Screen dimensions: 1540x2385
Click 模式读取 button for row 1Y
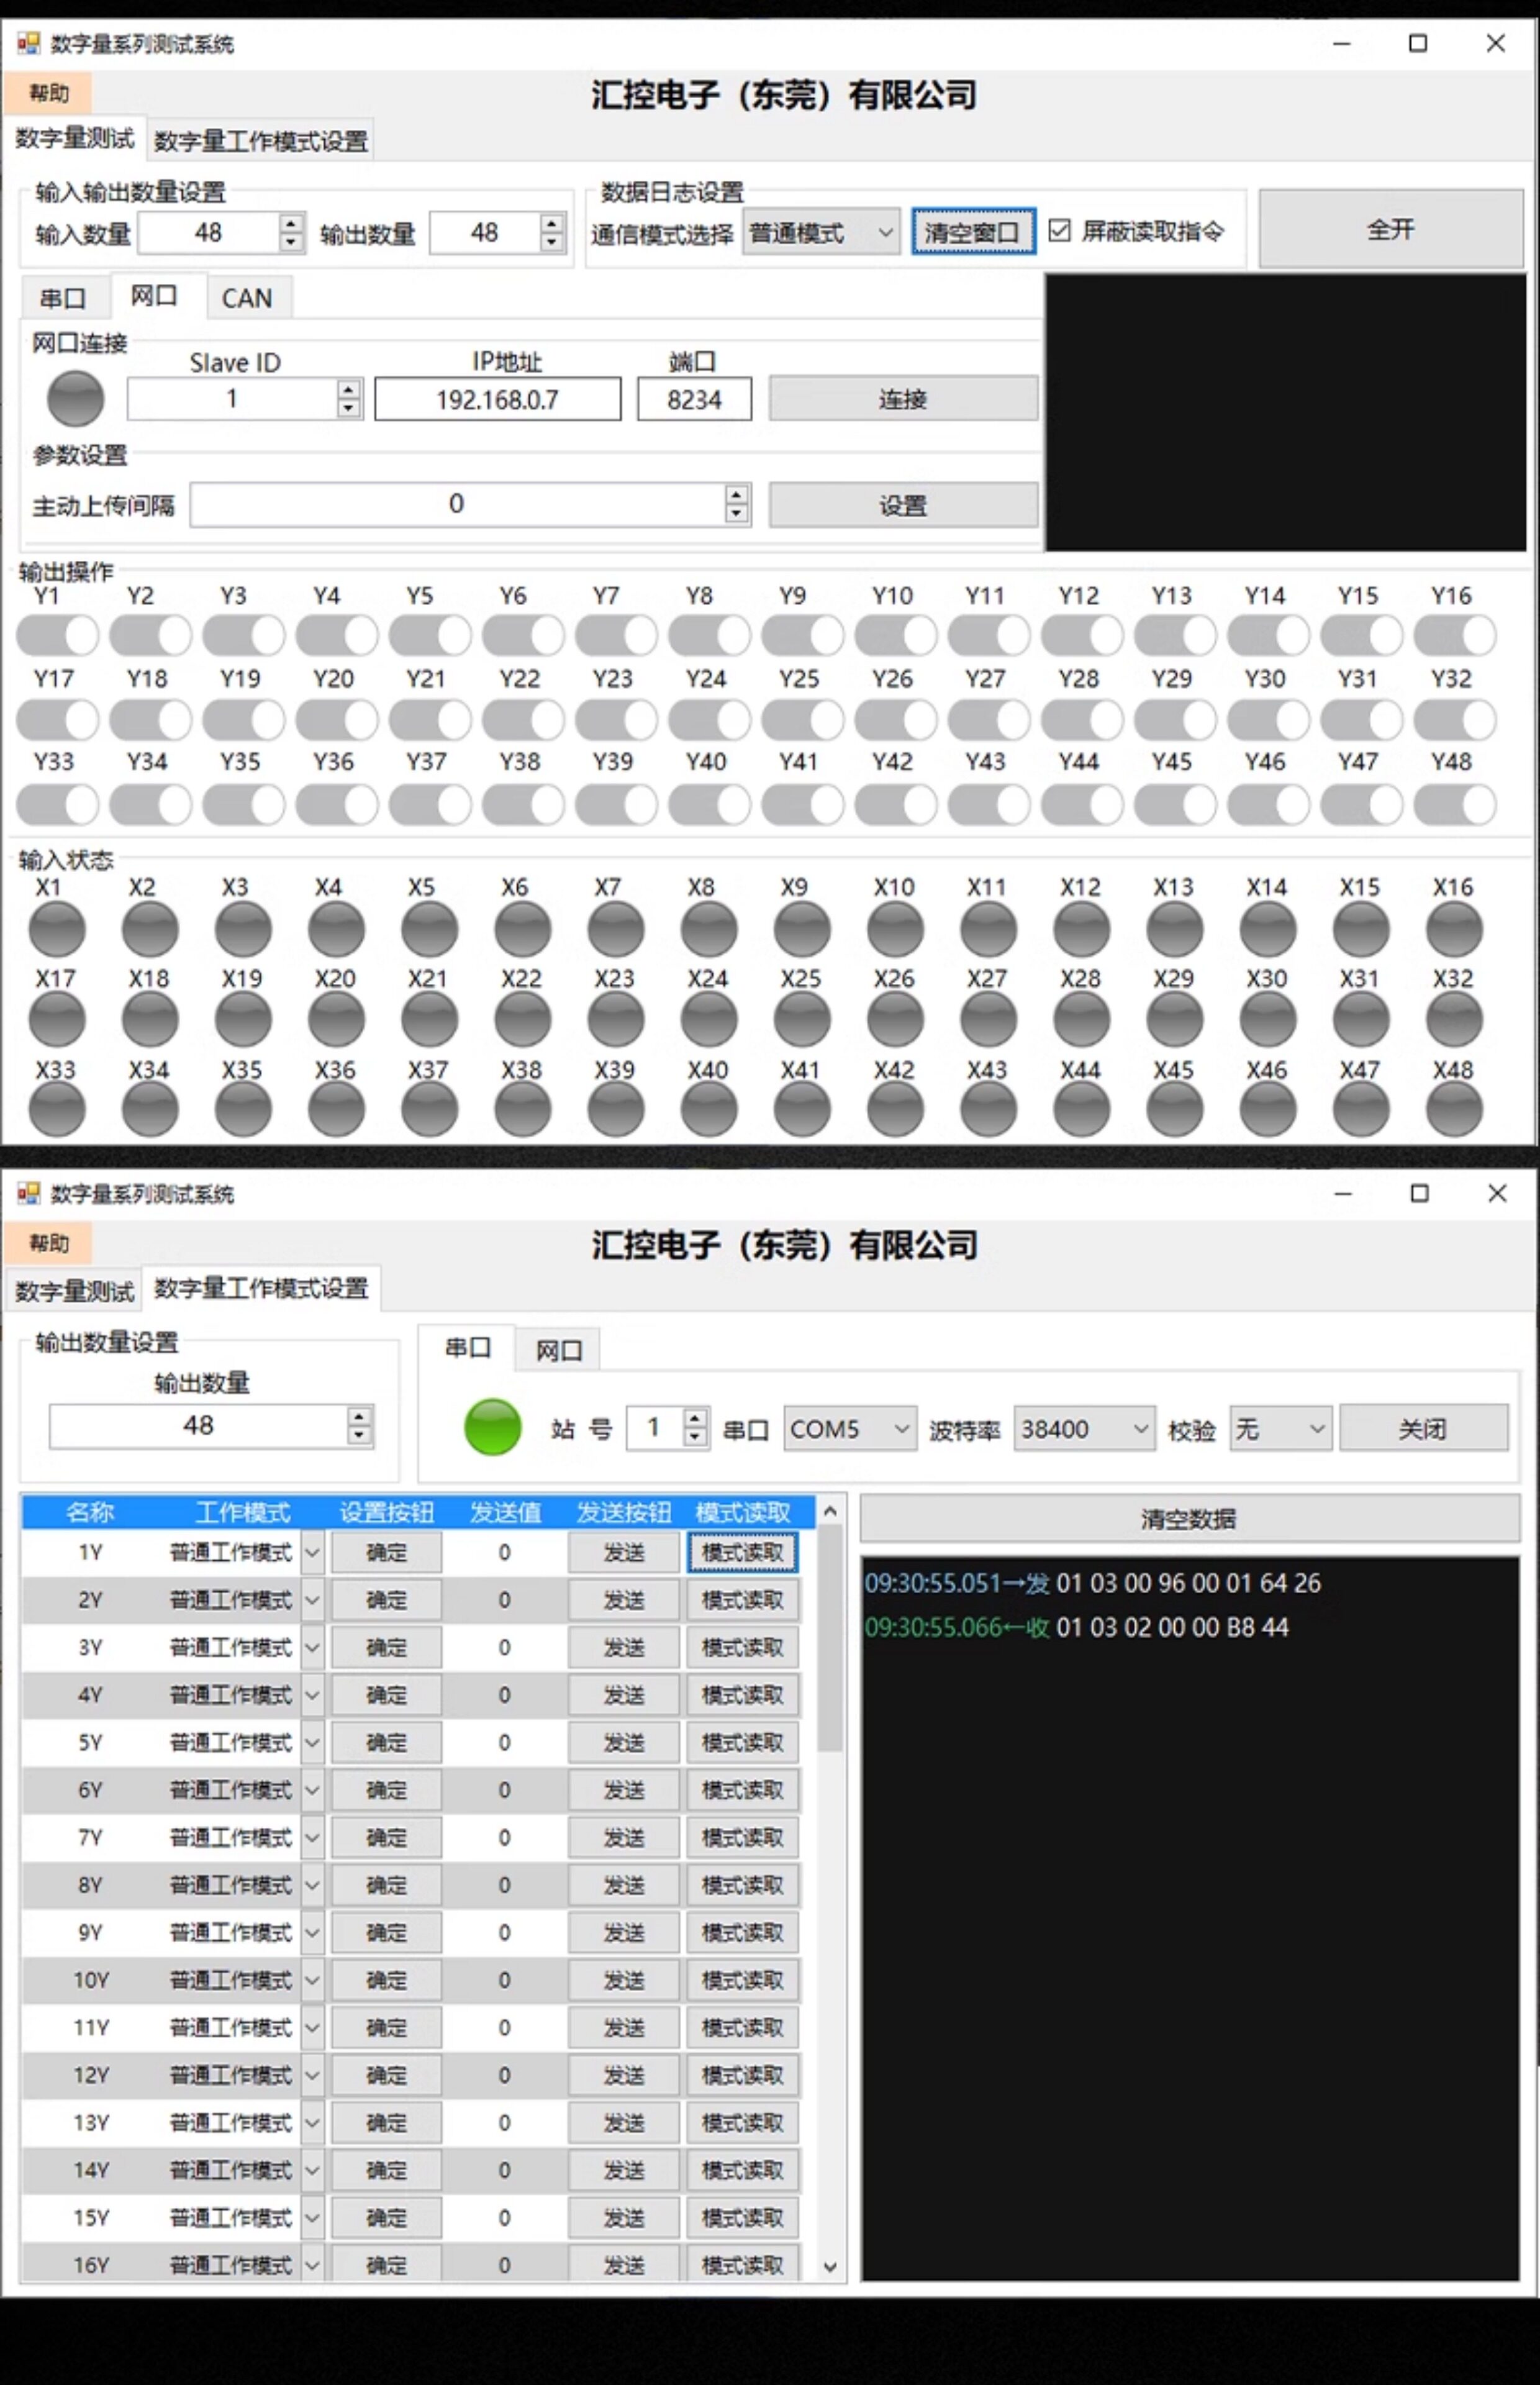pyautogui.click(x=743, y=1553)
